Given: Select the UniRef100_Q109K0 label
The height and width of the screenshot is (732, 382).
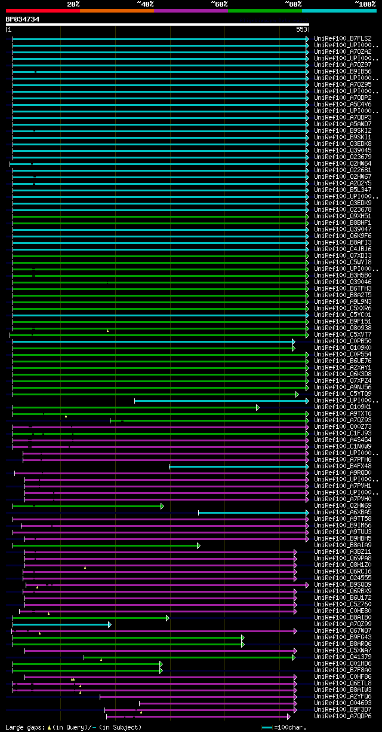Looking at the screenshot, I should pyautogui.click(x=343, y=348).
